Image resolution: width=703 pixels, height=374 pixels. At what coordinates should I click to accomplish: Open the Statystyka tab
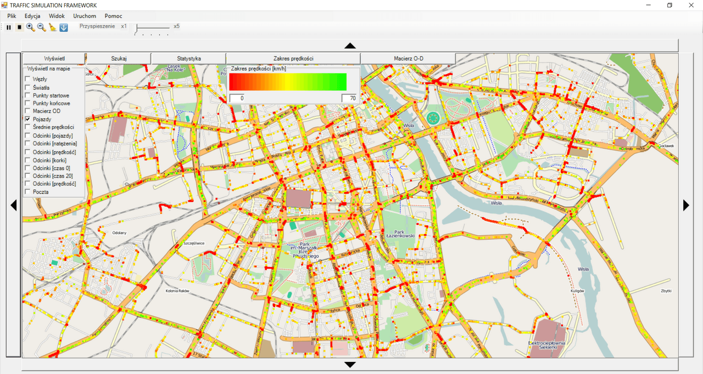point(188,58)
